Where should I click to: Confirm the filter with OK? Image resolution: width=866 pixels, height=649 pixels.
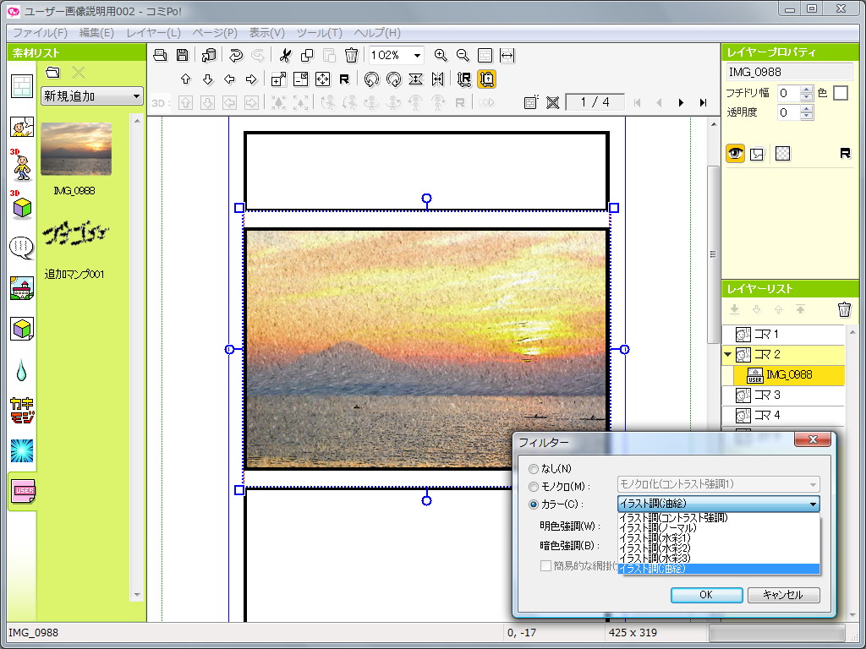pyautogui.click(x=706, y=595)
